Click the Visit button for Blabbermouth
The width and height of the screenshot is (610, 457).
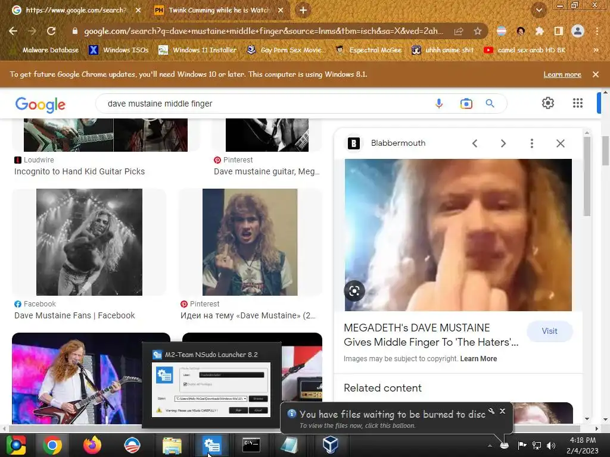[549, 331]
